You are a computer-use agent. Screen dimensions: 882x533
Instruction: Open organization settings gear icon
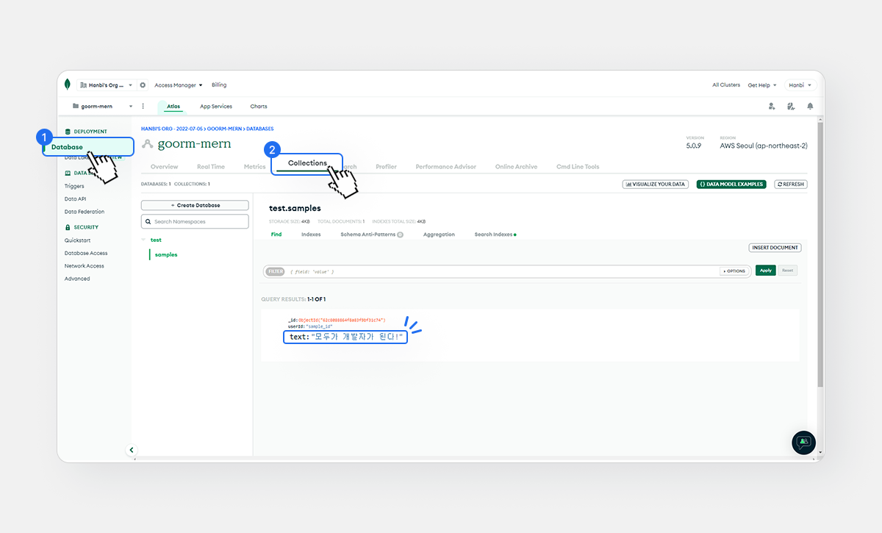[143, 85]
